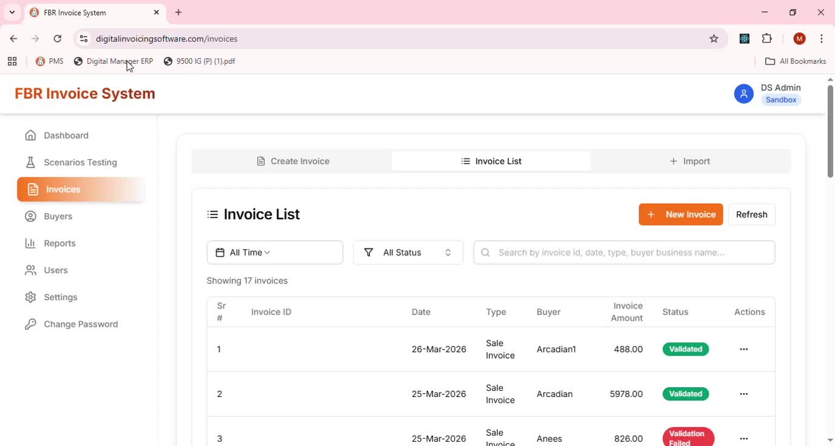Click scrollbar down arrow

coord(830,440)
